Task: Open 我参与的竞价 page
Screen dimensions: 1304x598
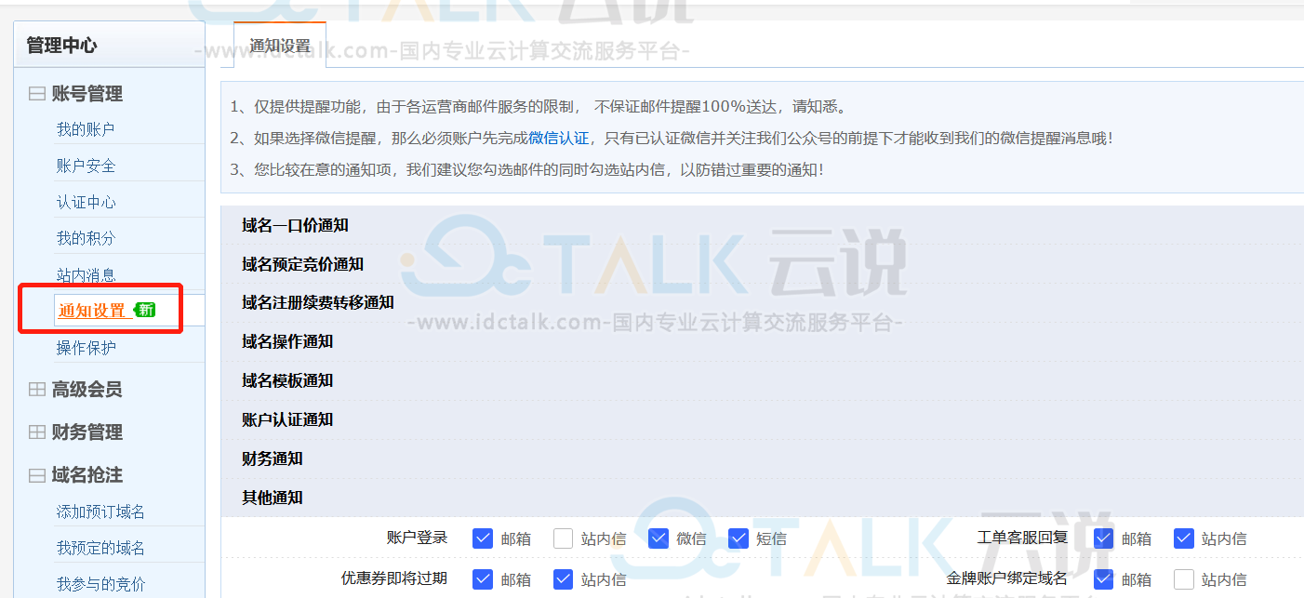Action: (100, 584)
